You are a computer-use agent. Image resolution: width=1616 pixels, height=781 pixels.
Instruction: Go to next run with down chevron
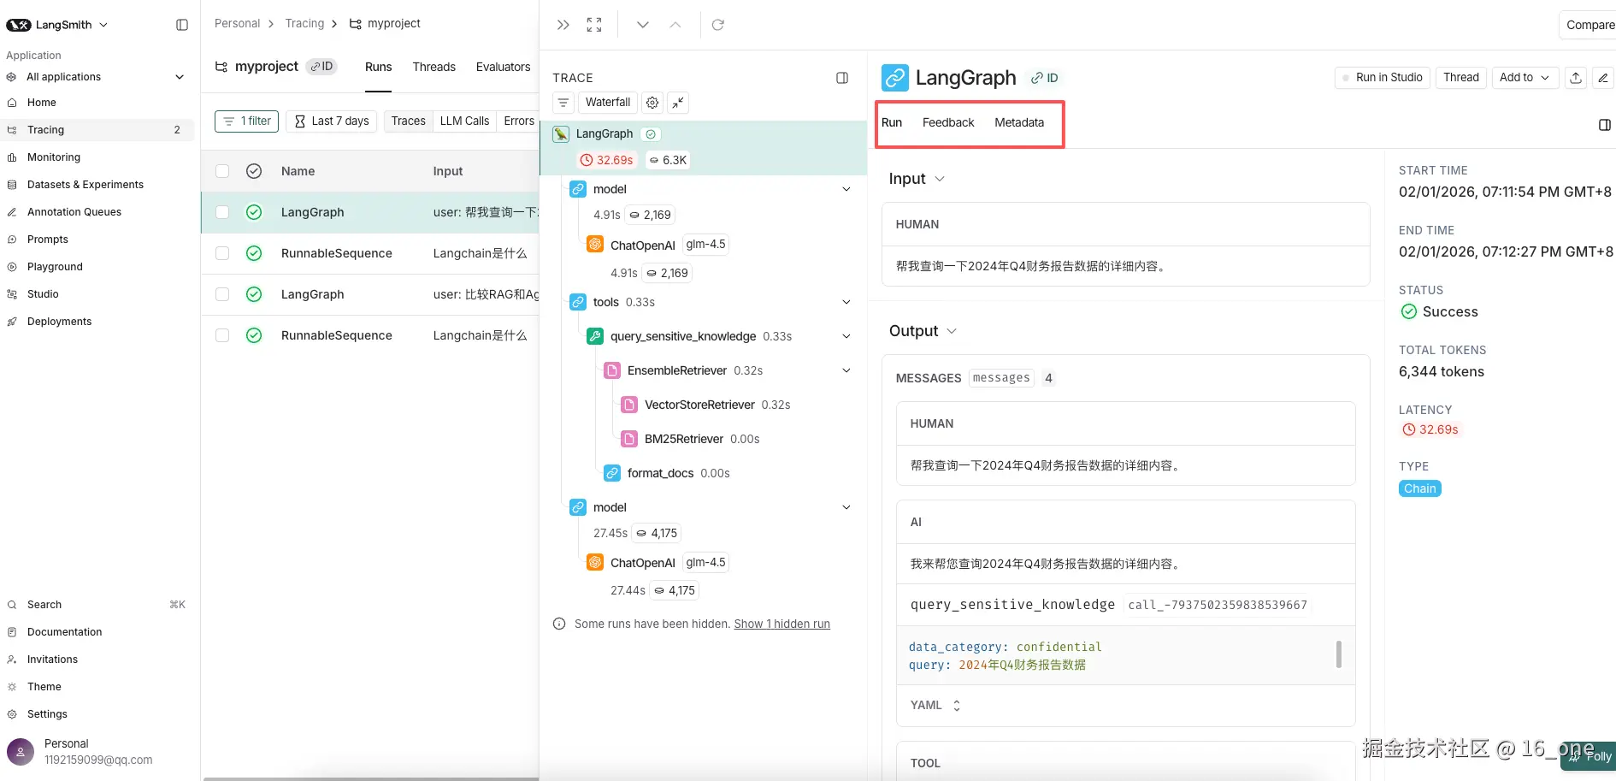coord(643,25)
